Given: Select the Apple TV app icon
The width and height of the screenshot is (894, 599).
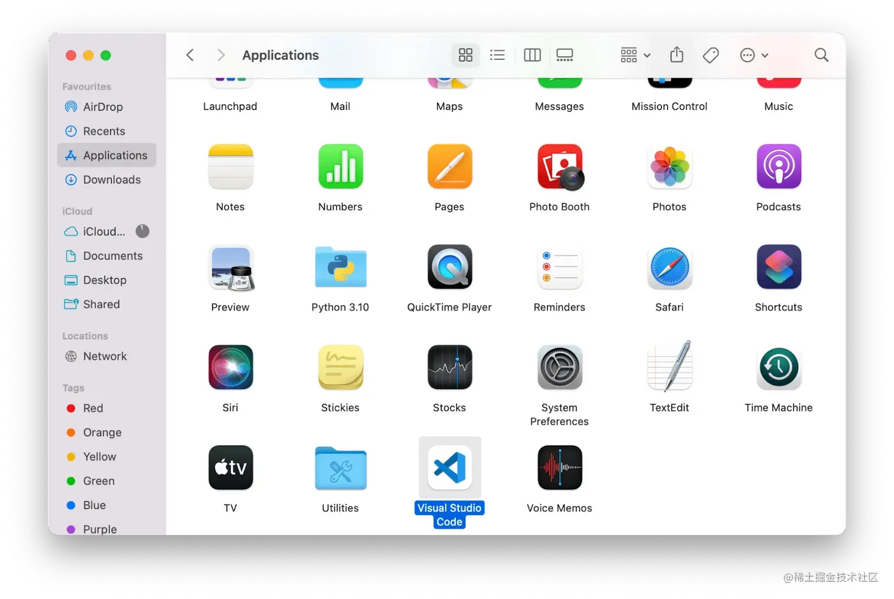Looking at the screenshot, I should coord(231,468).
